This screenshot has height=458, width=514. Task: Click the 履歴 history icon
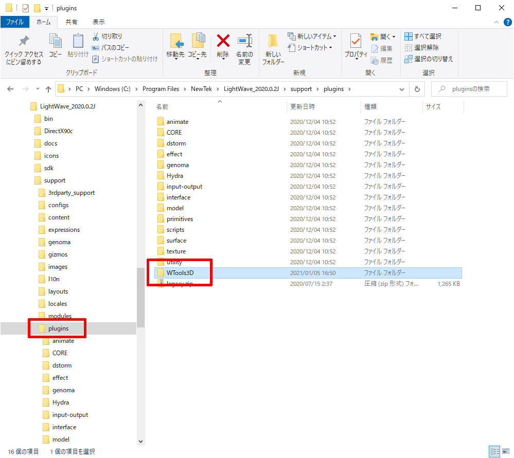[375, 61]
